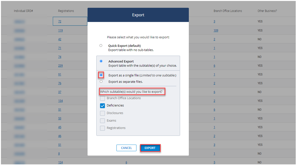Screen dimensions: 297x165
Task: Open the 72 registrations link
Action: (x=60, y=22)
